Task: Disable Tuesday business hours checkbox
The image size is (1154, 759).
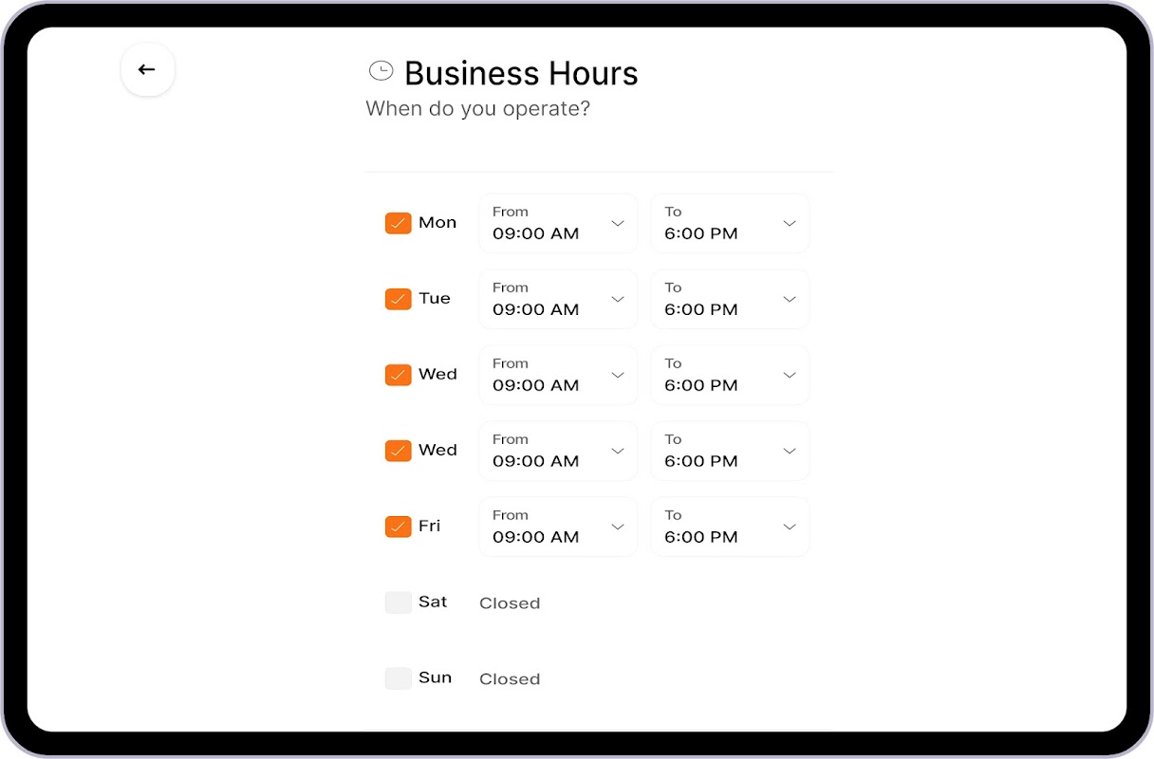Action: 398,299
